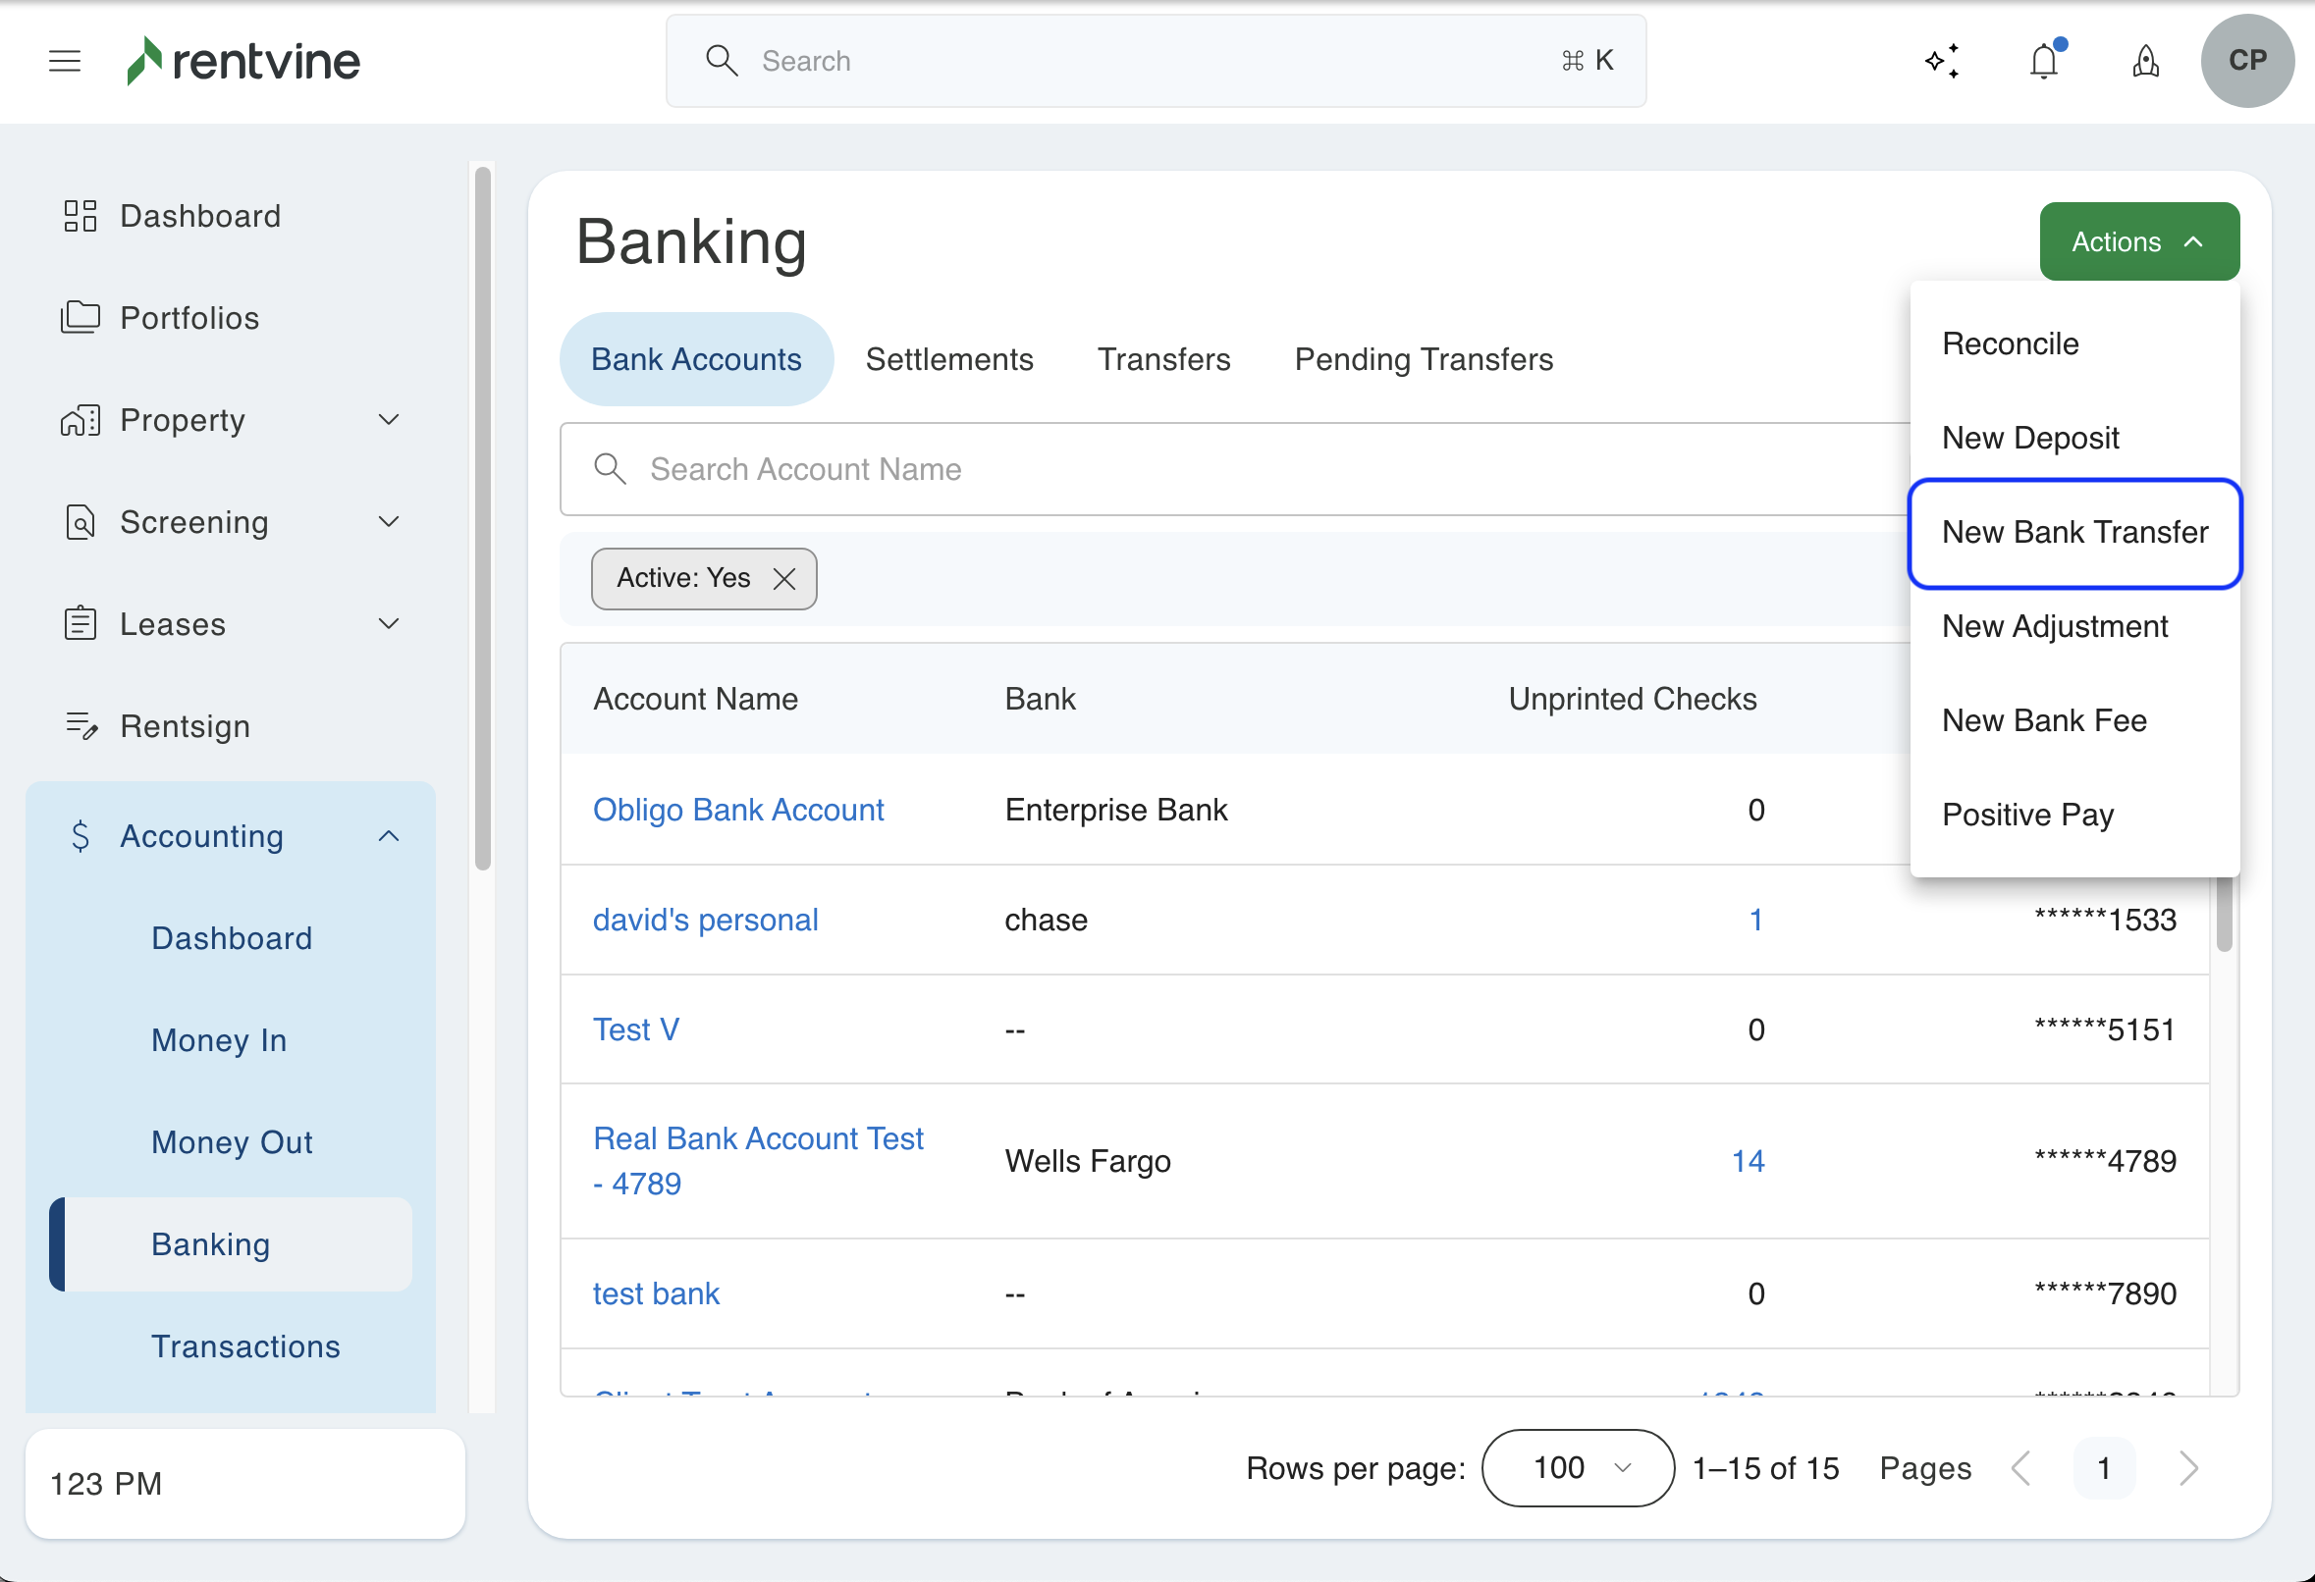
Task: Select New Bank Transfer from Actions menu
Action: point(2073,533)
